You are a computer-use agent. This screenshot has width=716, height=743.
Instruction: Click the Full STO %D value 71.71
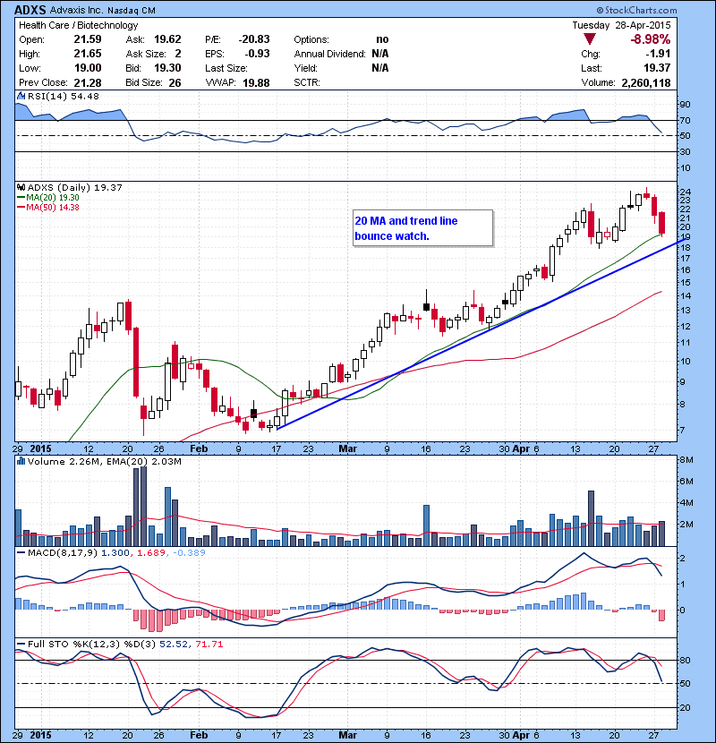pos(209,644)
